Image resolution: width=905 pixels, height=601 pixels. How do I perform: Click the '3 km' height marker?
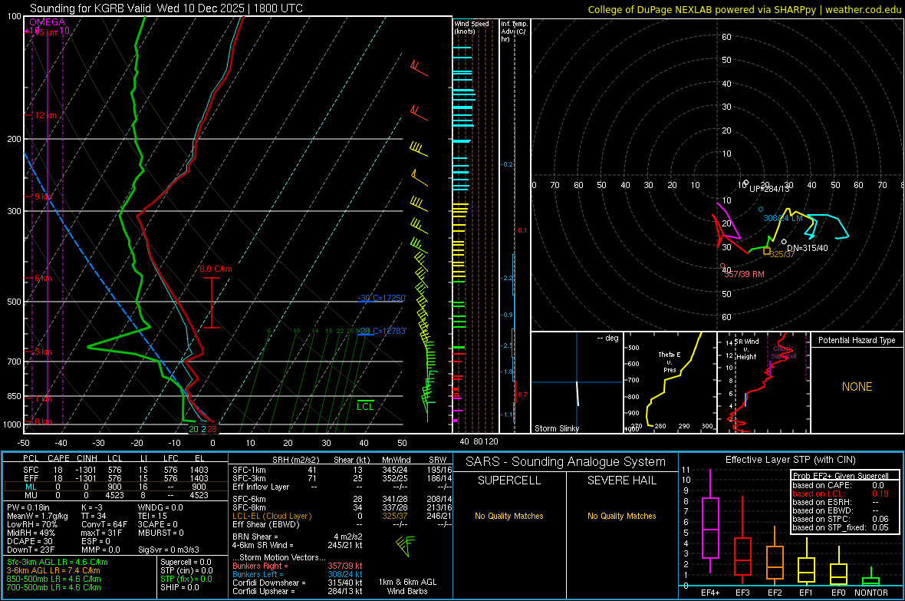tap(43, 352)
